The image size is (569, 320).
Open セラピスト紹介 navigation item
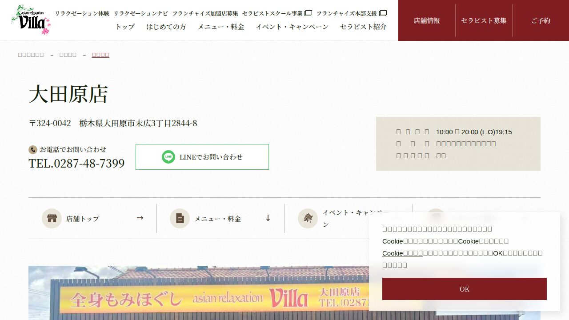click(x=363, y=27)
